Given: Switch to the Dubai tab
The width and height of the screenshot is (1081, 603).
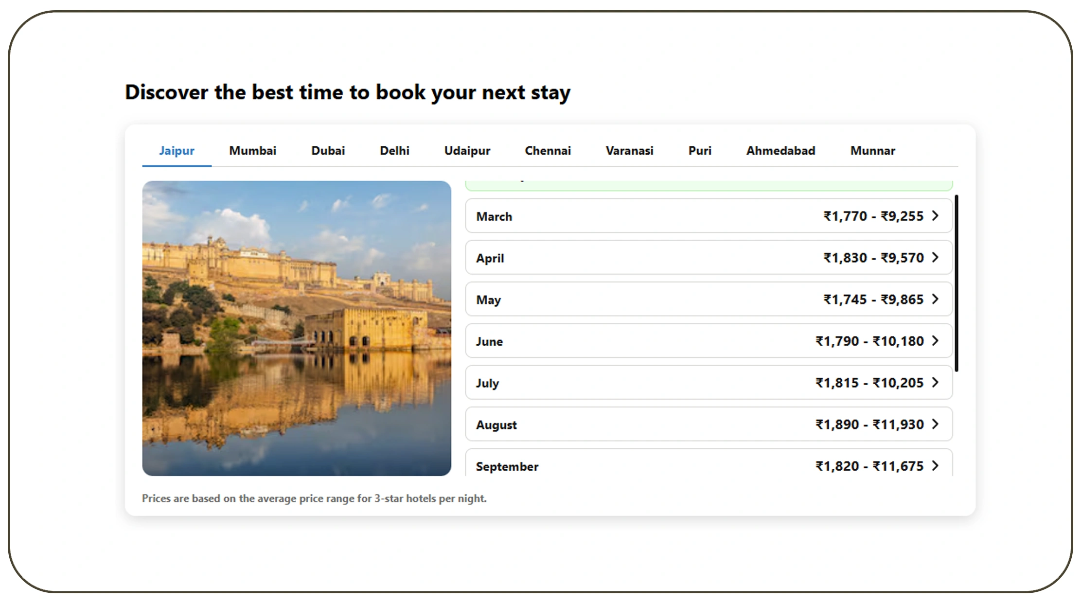Looking at the screenshot, I should click(328, 151).
